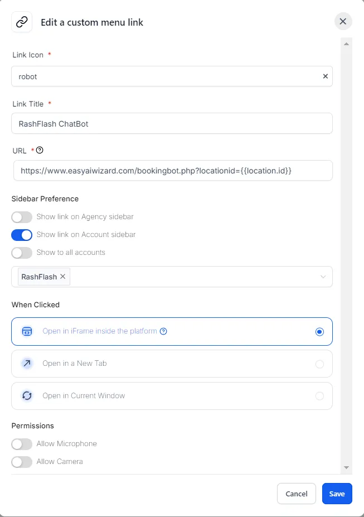Toggle the Allow Camera permission
The height and width of the screenshot is (517, 364).
[x=22, y=462]
